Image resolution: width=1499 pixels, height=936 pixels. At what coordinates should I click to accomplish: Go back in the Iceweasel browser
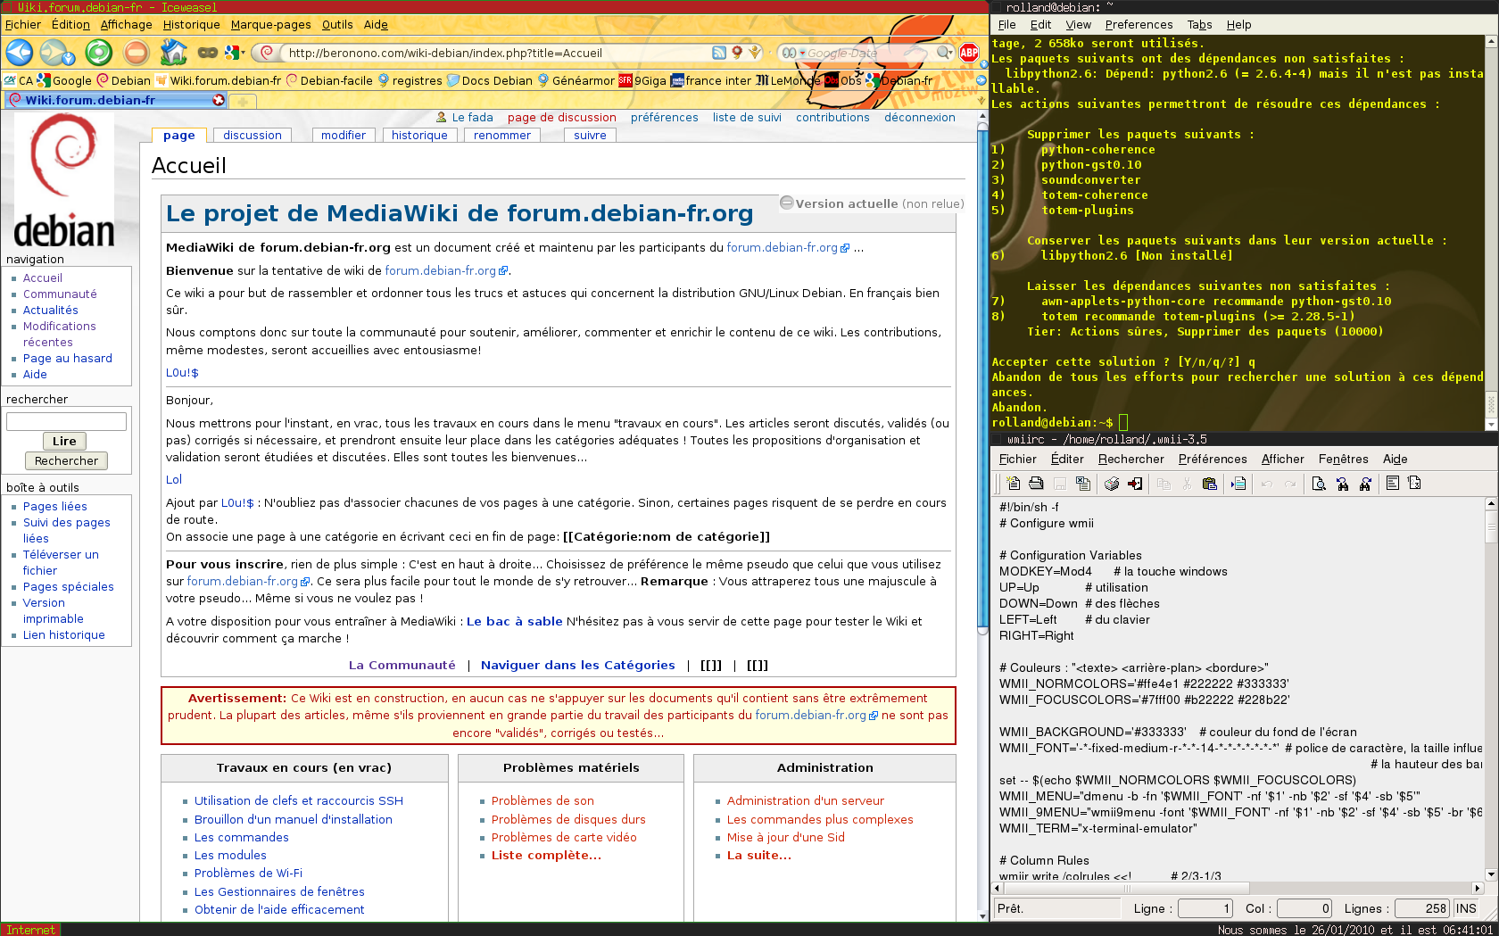point(20,53)
